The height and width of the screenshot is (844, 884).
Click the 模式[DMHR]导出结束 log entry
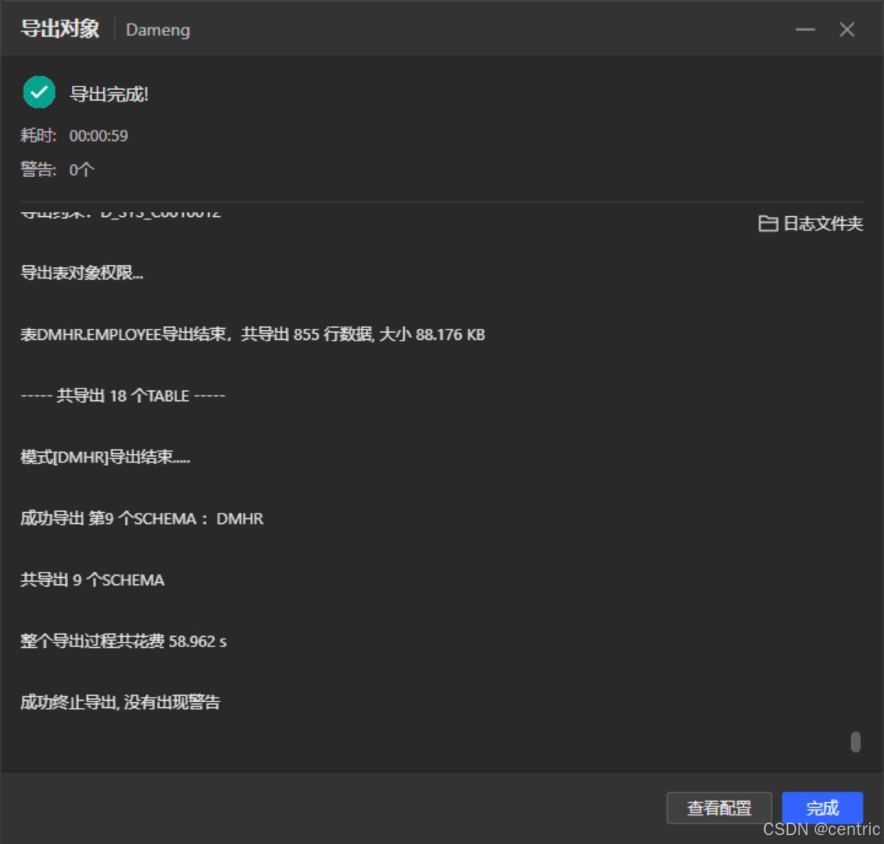pos(105,457)
